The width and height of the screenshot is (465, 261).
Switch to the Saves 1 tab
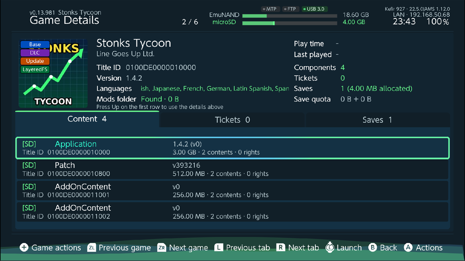[377, 120]
